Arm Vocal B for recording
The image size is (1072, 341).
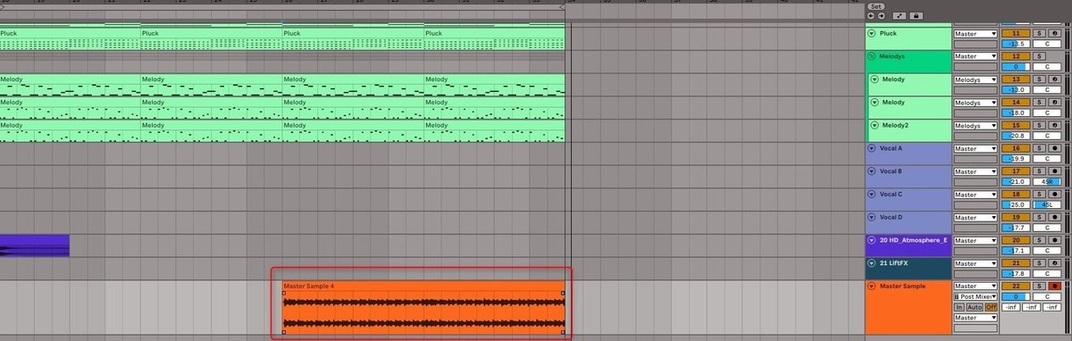(1055, 171)
